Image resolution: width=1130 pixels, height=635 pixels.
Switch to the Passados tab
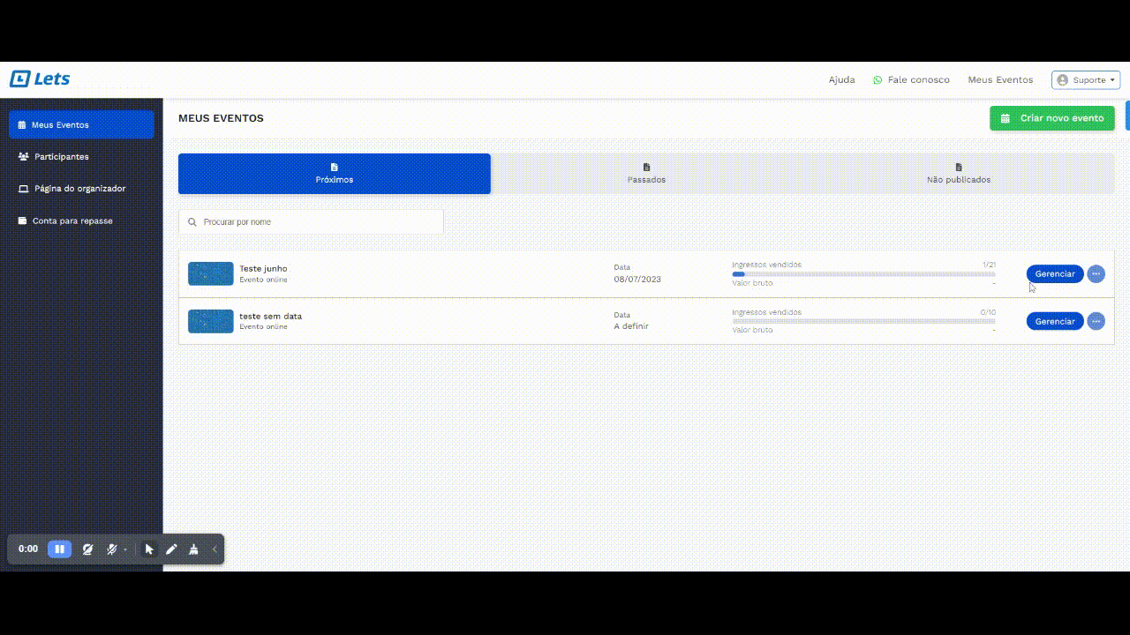tap(646, 174)
